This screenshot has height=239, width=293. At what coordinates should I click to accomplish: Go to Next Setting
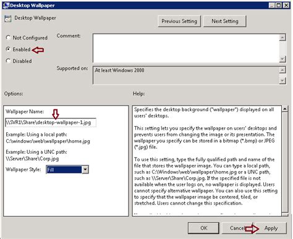tap(225, 21)
